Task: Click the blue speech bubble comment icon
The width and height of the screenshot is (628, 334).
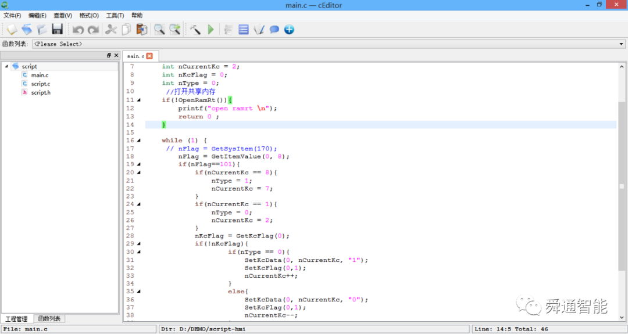Action: (274, 29)
